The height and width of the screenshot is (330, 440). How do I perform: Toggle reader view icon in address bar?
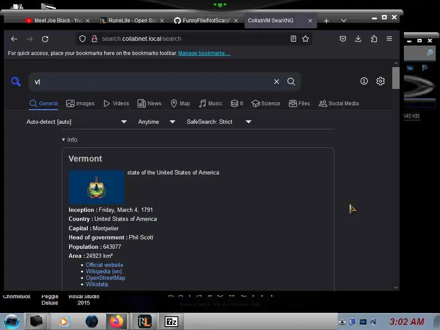pos(293,39)
